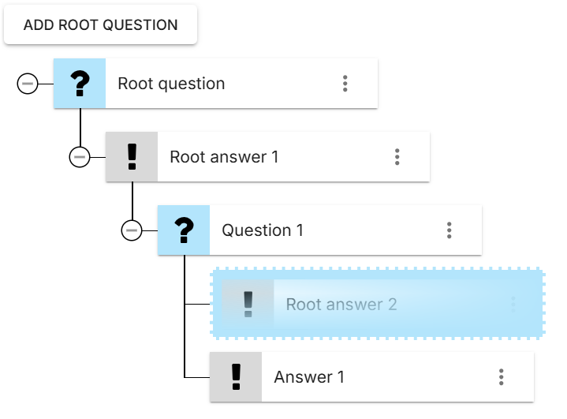Select the Answer 1 label

click(x=309, y=377)
